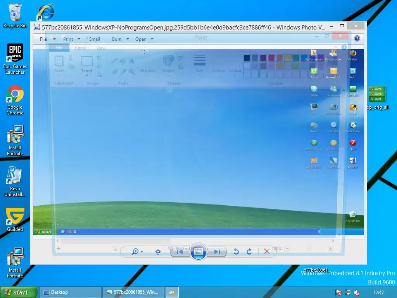Switch to the Paint taskbar button
The image size is (397, 298).
click(172, 292)
